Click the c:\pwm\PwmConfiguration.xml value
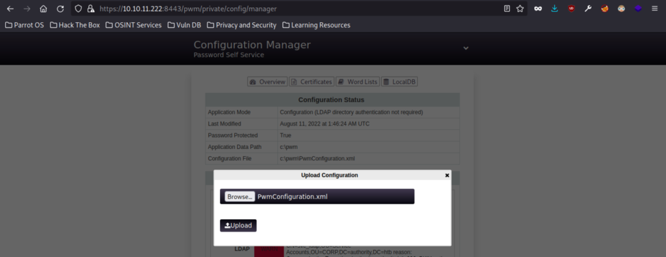Image resolution: width=666 pixels, height=257 pixels. coord(317,159)
